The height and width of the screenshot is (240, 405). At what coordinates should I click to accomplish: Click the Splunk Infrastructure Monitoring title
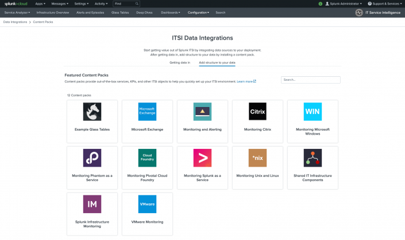coord(92,224)
